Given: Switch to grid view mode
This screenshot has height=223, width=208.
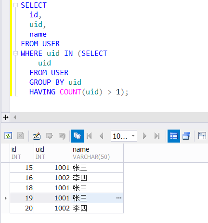Looking at the screenshot, I should coord(174,136).
